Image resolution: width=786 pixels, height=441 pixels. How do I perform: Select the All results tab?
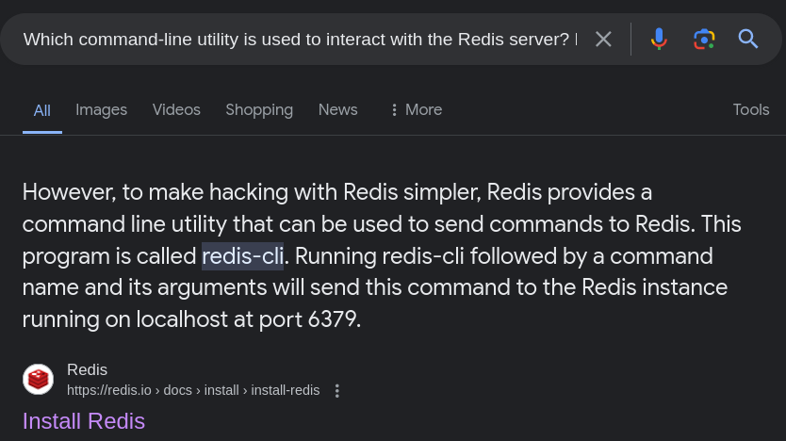(42, 110)
